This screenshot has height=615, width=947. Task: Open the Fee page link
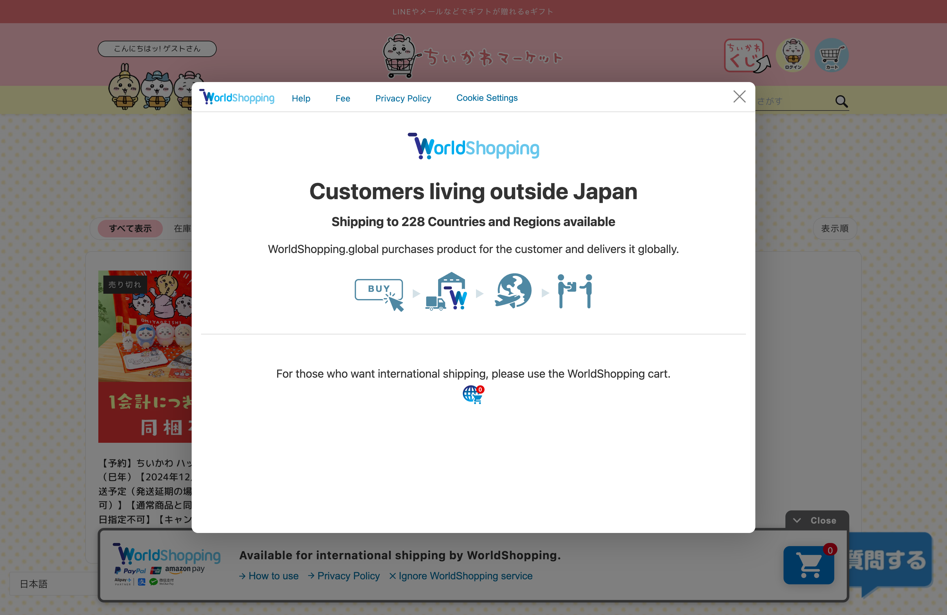coord(343,98)
